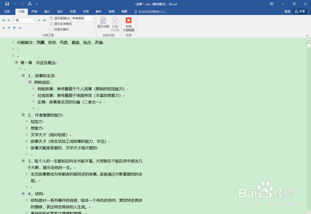Switch to the 设计 ribbon tab

coord(60,11)
